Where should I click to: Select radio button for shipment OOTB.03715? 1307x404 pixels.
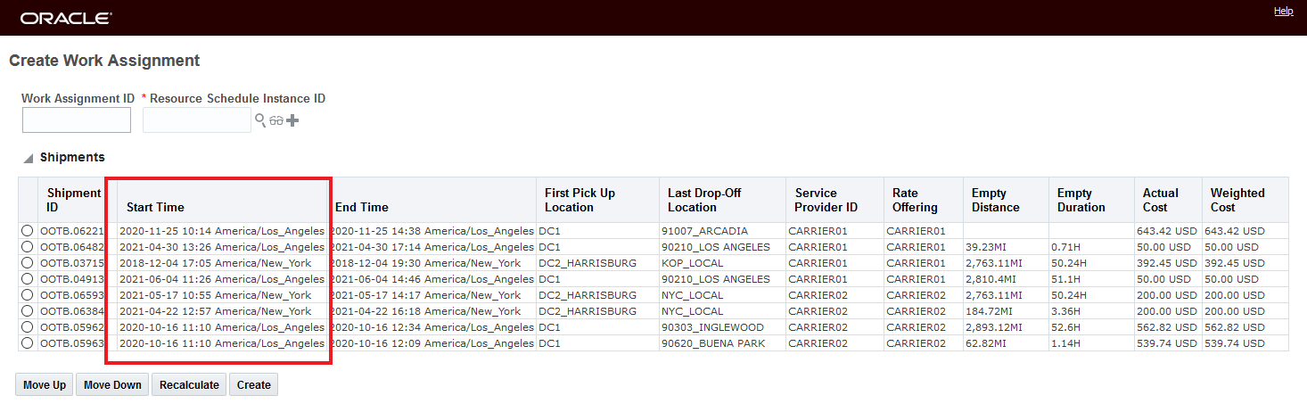[x=28, y=263]
